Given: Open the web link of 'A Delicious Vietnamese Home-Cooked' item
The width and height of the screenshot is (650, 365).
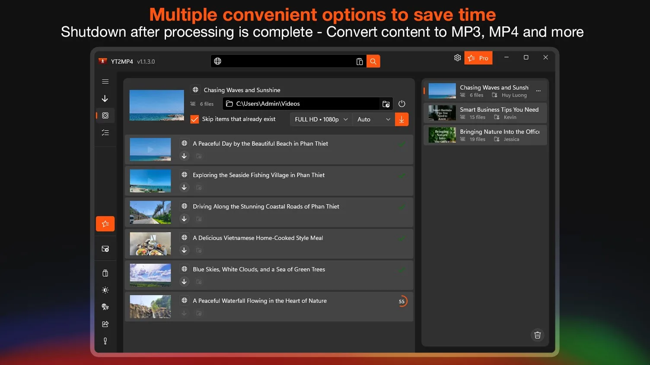Looking at the screenshot, I should [x=185, y=237].
